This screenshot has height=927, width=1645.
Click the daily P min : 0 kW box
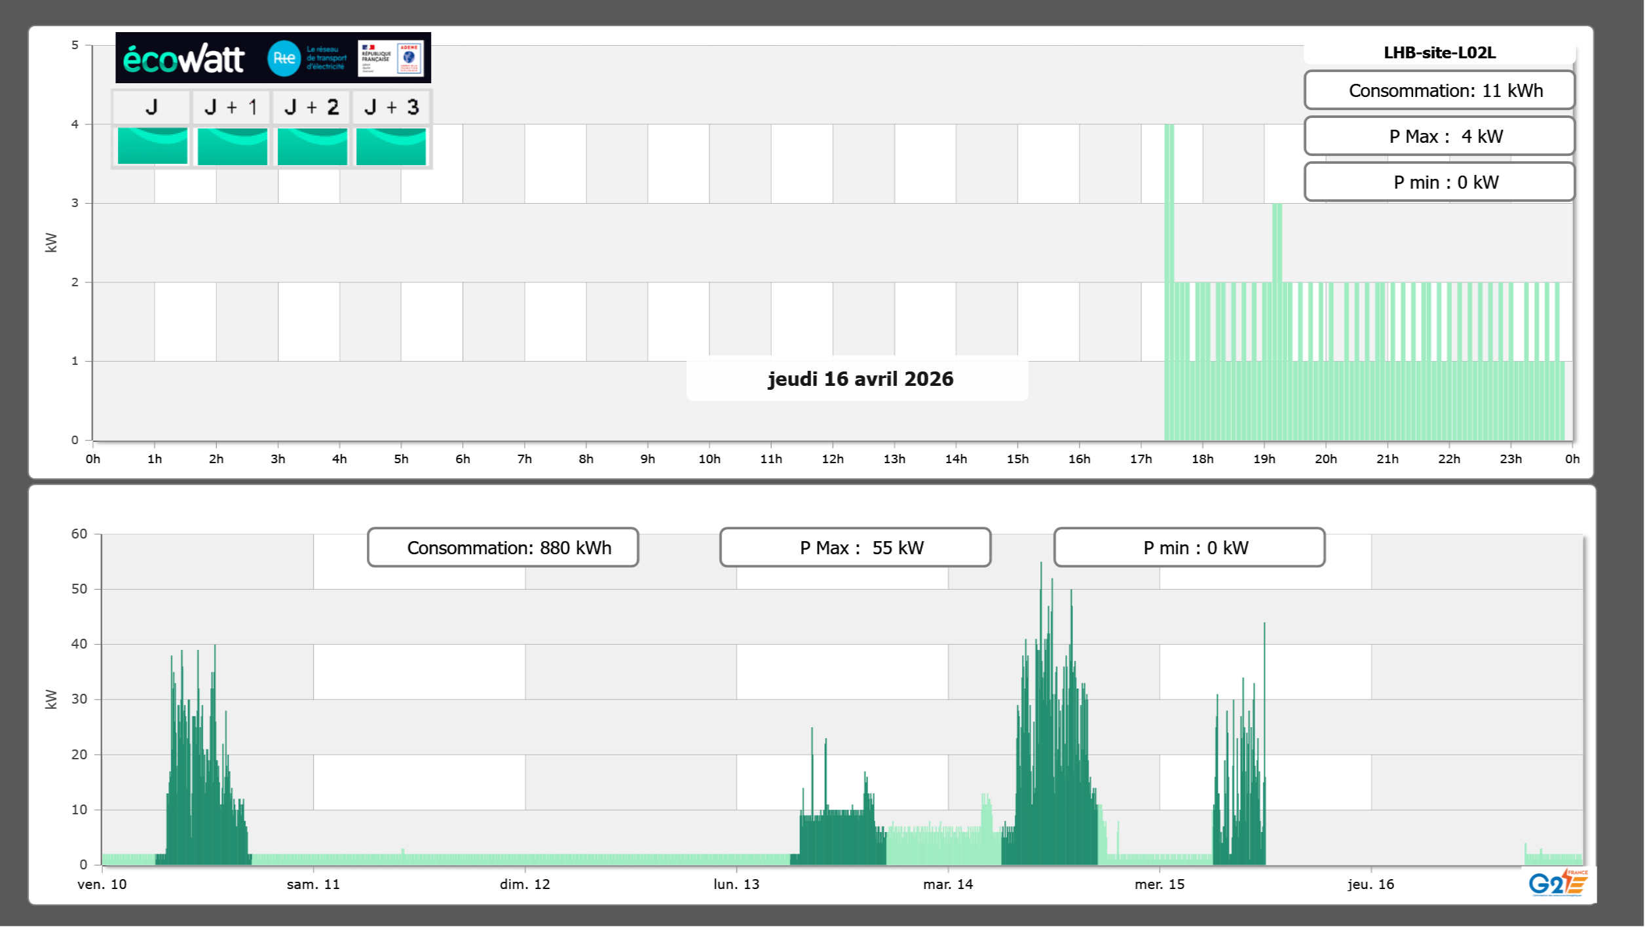(x=1439, y=182)
